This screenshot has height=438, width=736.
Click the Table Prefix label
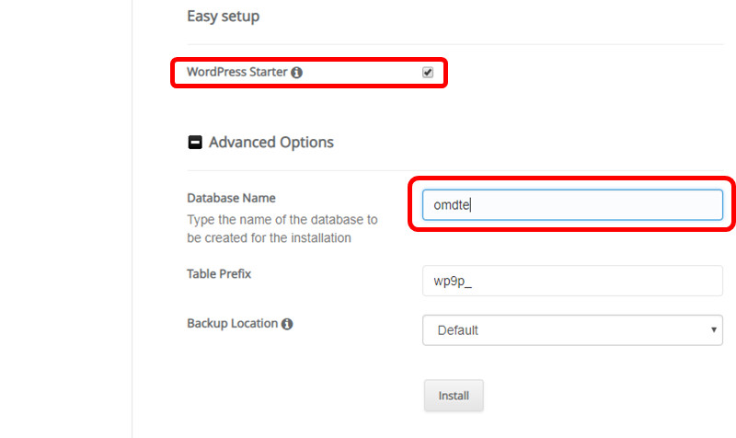[219, 273]
